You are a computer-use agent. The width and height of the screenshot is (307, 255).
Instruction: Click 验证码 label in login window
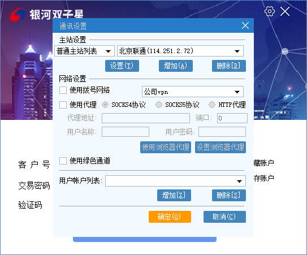[30, 205]
